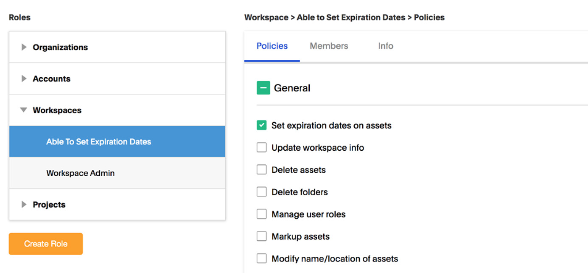588x273 pixels.
Task: Click the Create Role button
Action: pos(45,244)
